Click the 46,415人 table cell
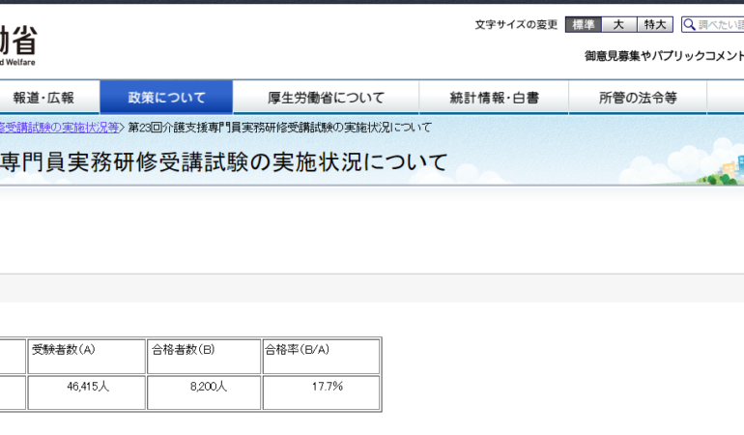This screenshot has height=435, width=744. (87, 391)
